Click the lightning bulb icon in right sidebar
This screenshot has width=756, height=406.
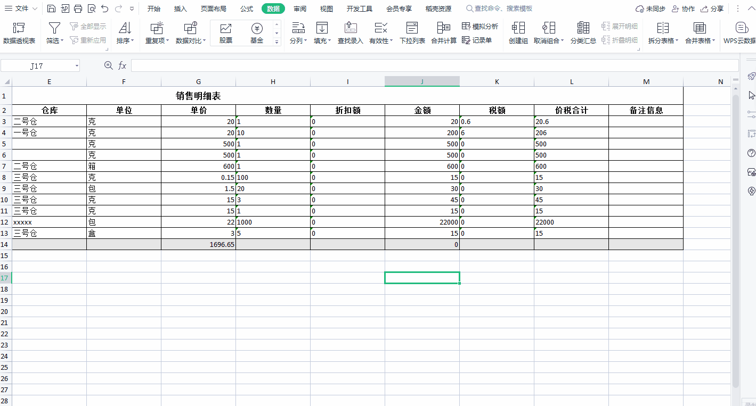click(752, 191)
